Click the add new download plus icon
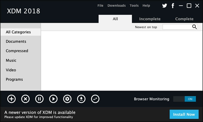This screenshot has height=122, width=203. point(11,99)
